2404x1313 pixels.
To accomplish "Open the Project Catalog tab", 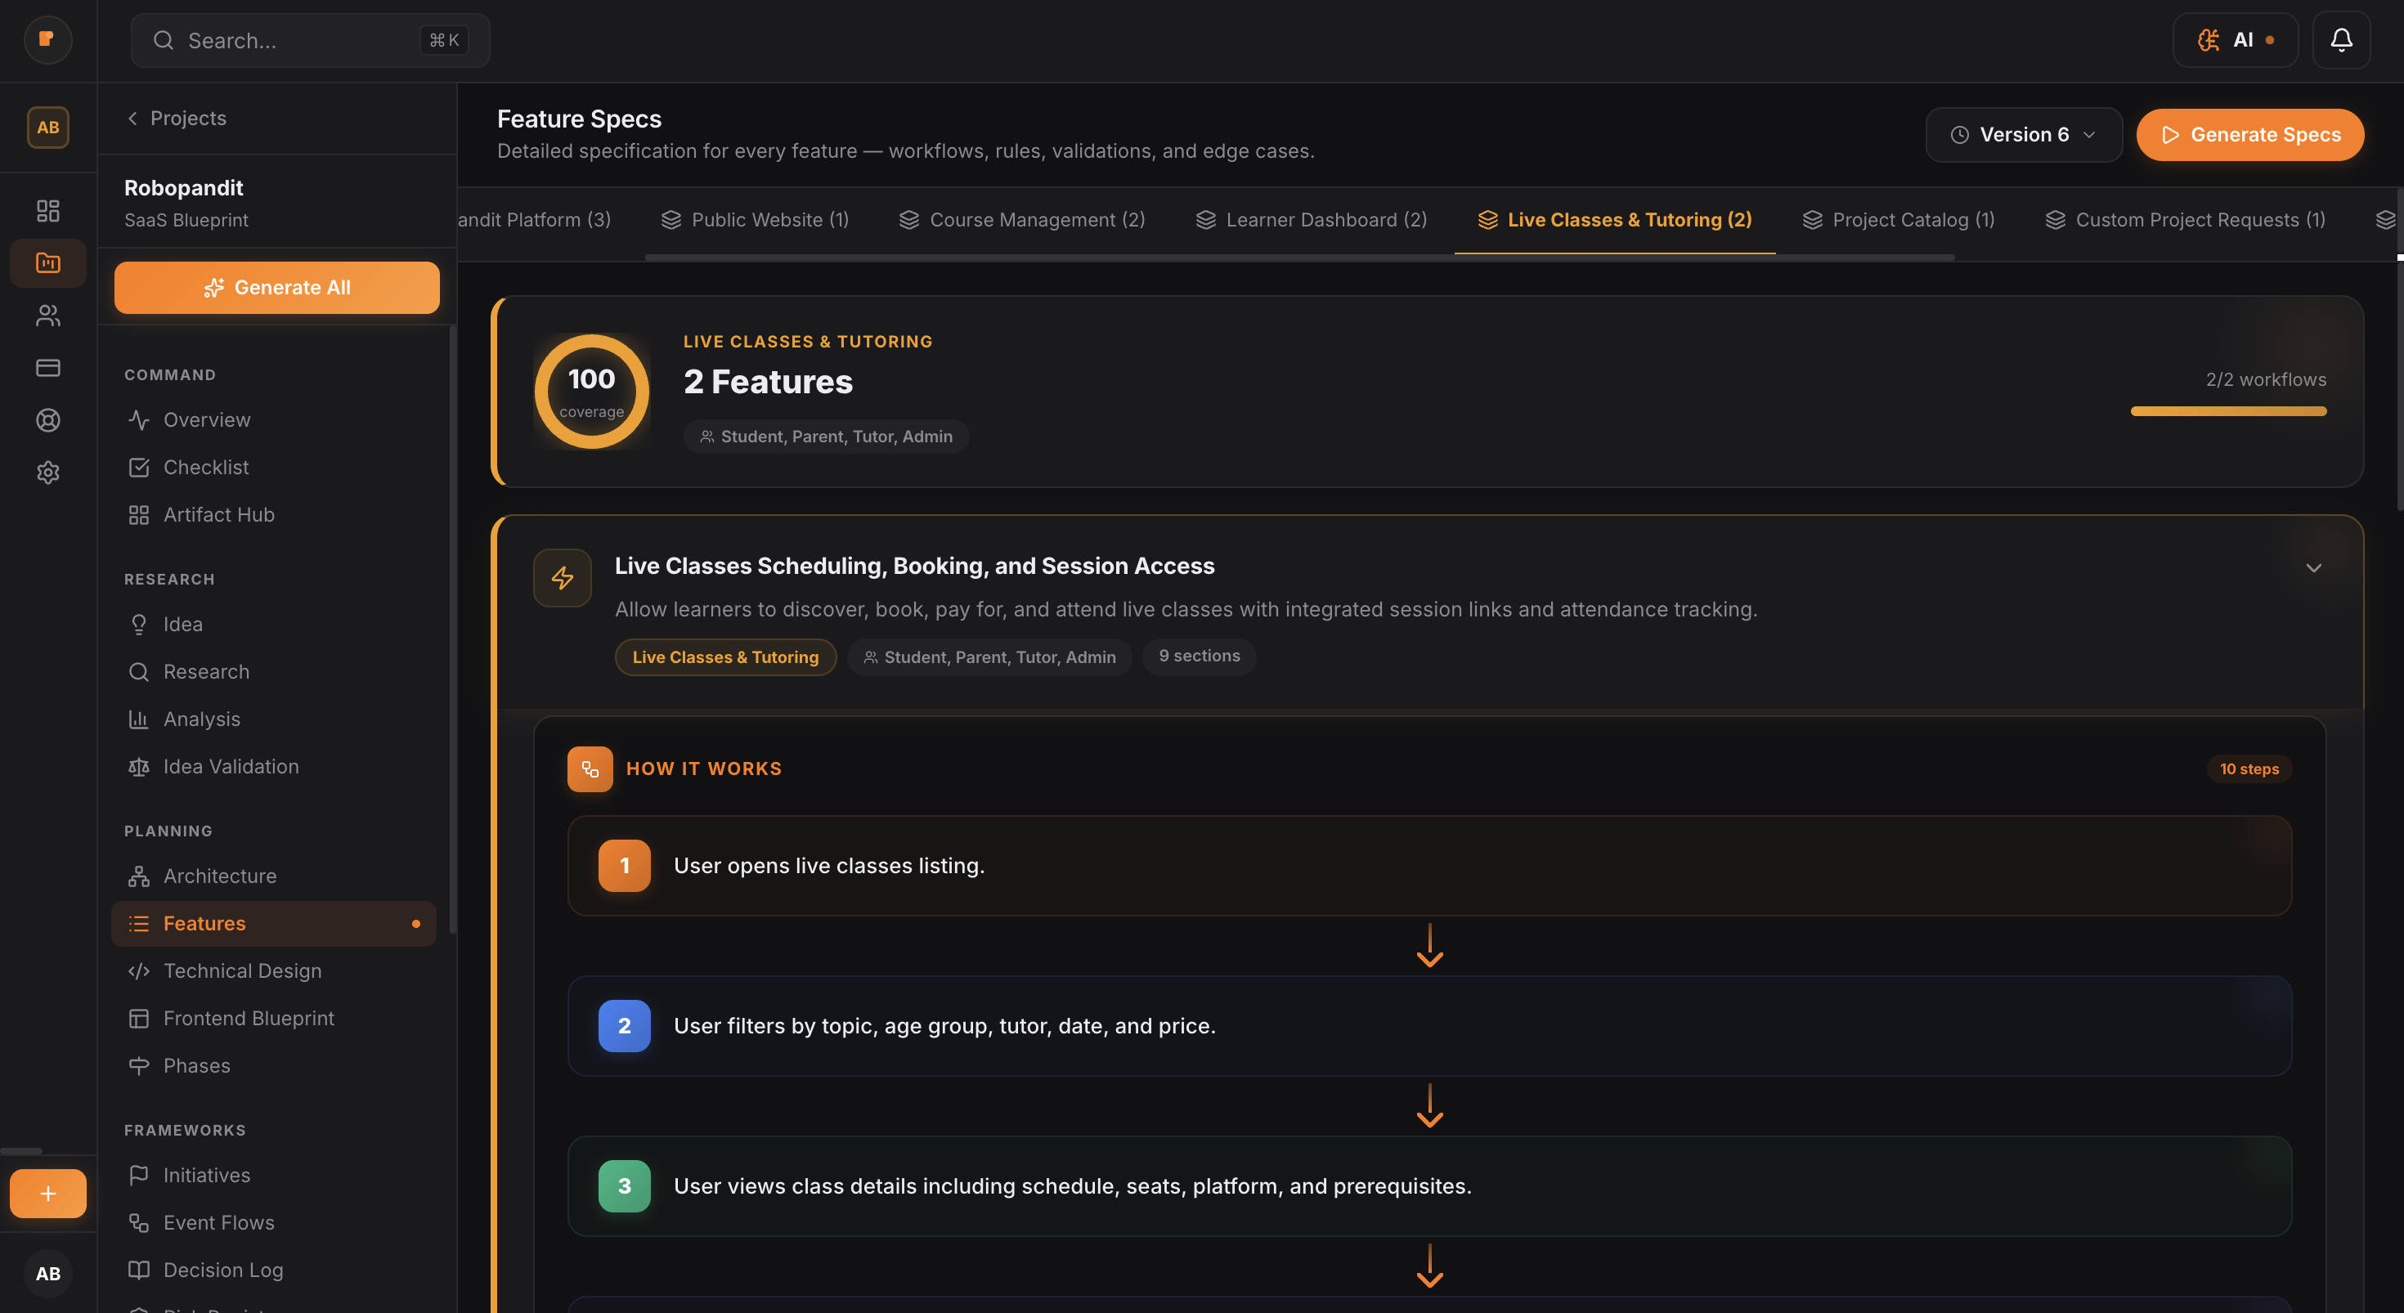I will pos(1898,220).
